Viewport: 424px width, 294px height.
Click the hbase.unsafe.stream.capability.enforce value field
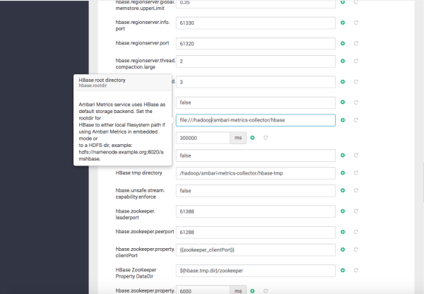255,191
